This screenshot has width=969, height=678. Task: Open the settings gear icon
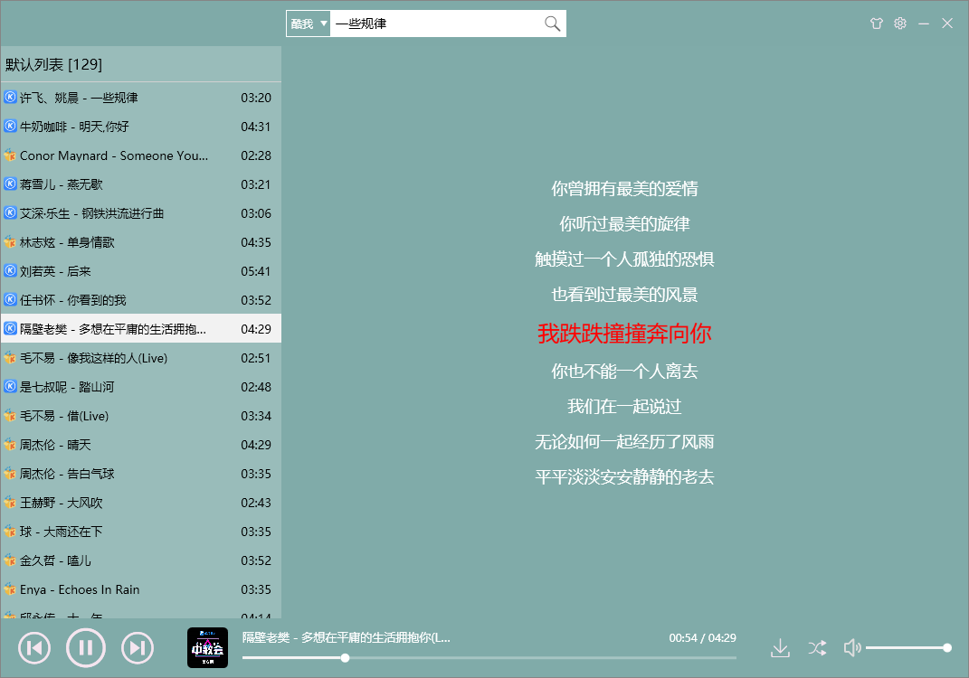[900, 24]
